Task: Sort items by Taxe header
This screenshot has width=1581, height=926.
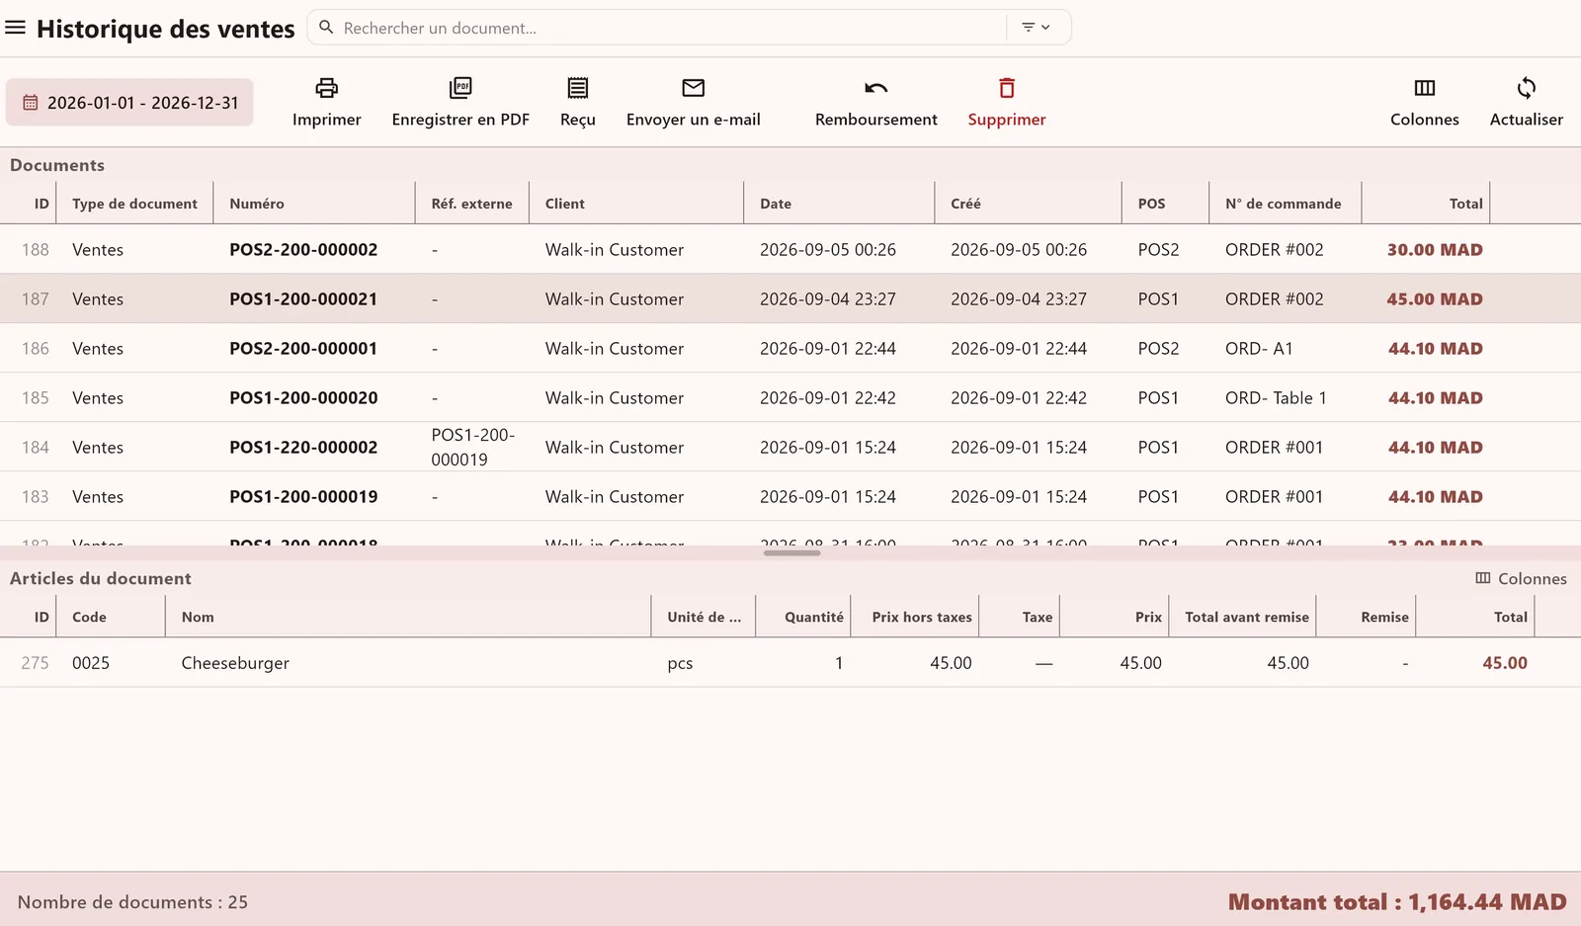Action: point(1038,617)
